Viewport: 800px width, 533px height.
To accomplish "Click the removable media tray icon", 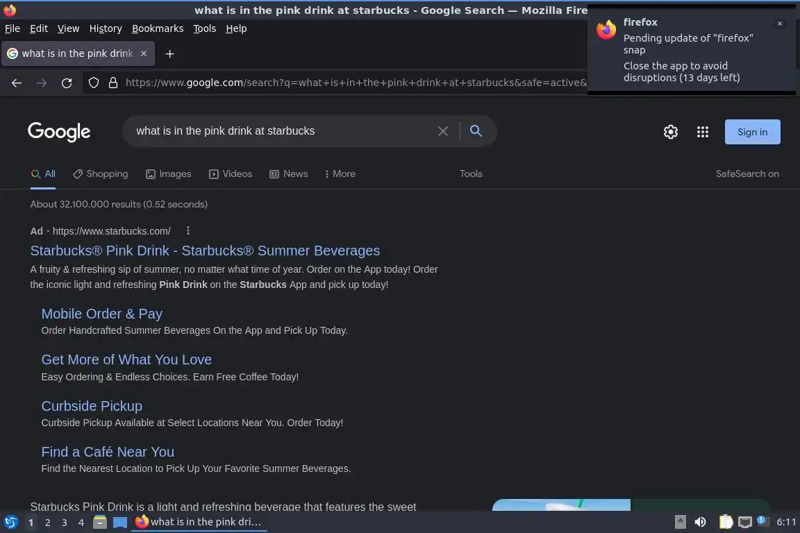I will pyautogui.click(x=680, y=522).
